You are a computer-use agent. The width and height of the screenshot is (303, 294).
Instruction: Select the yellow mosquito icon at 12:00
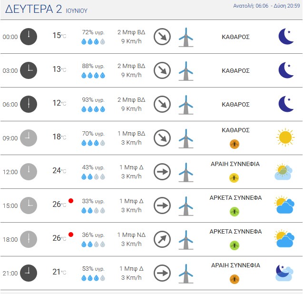[234, 178]
